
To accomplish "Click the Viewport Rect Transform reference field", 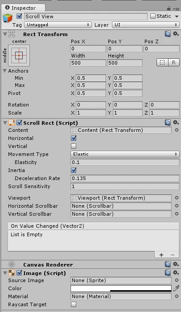I will point(121,198).
